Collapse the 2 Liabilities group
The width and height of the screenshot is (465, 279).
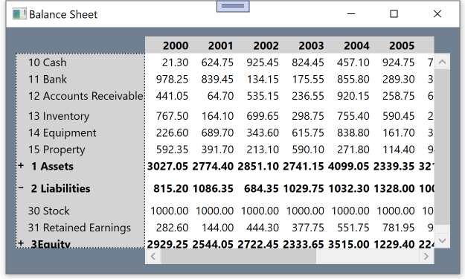point(21,188)
